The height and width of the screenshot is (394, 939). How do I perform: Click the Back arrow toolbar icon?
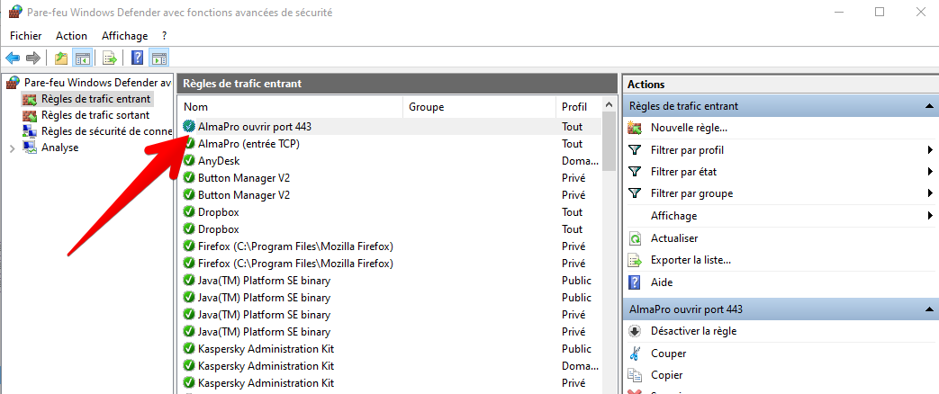(x=13, y=58)
